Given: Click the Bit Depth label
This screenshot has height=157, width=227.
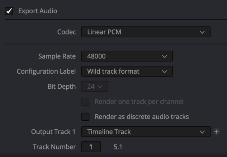Looking at the screenshot, I should 62,87.
